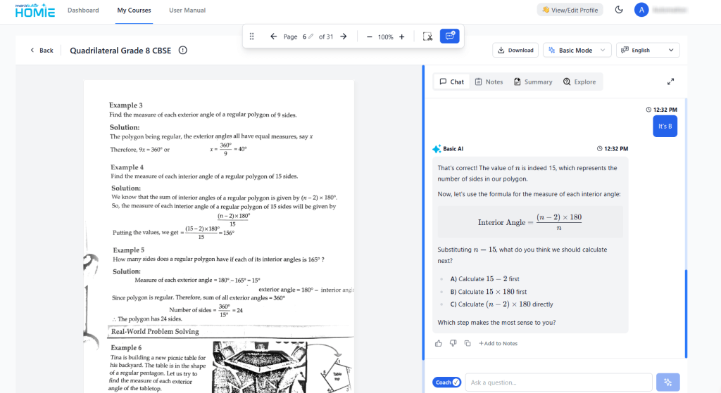The image size is (721, 393).
Task: Like the AI response thumbs up
Action: click(438, 343)
